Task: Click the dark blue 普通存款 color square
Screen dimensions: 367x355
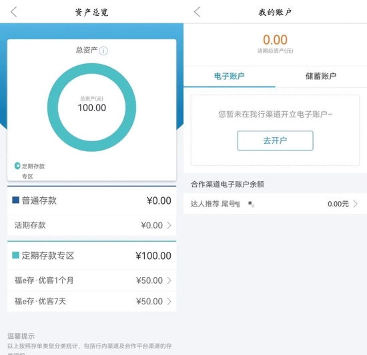Action: click(x=16, y=200)
